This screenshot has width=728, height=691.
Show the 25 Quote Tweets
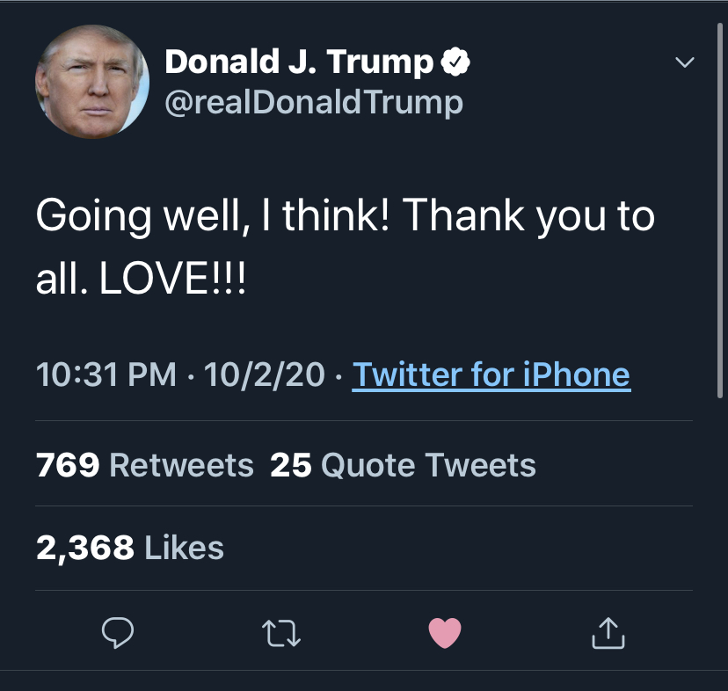(x=403, y=465)
